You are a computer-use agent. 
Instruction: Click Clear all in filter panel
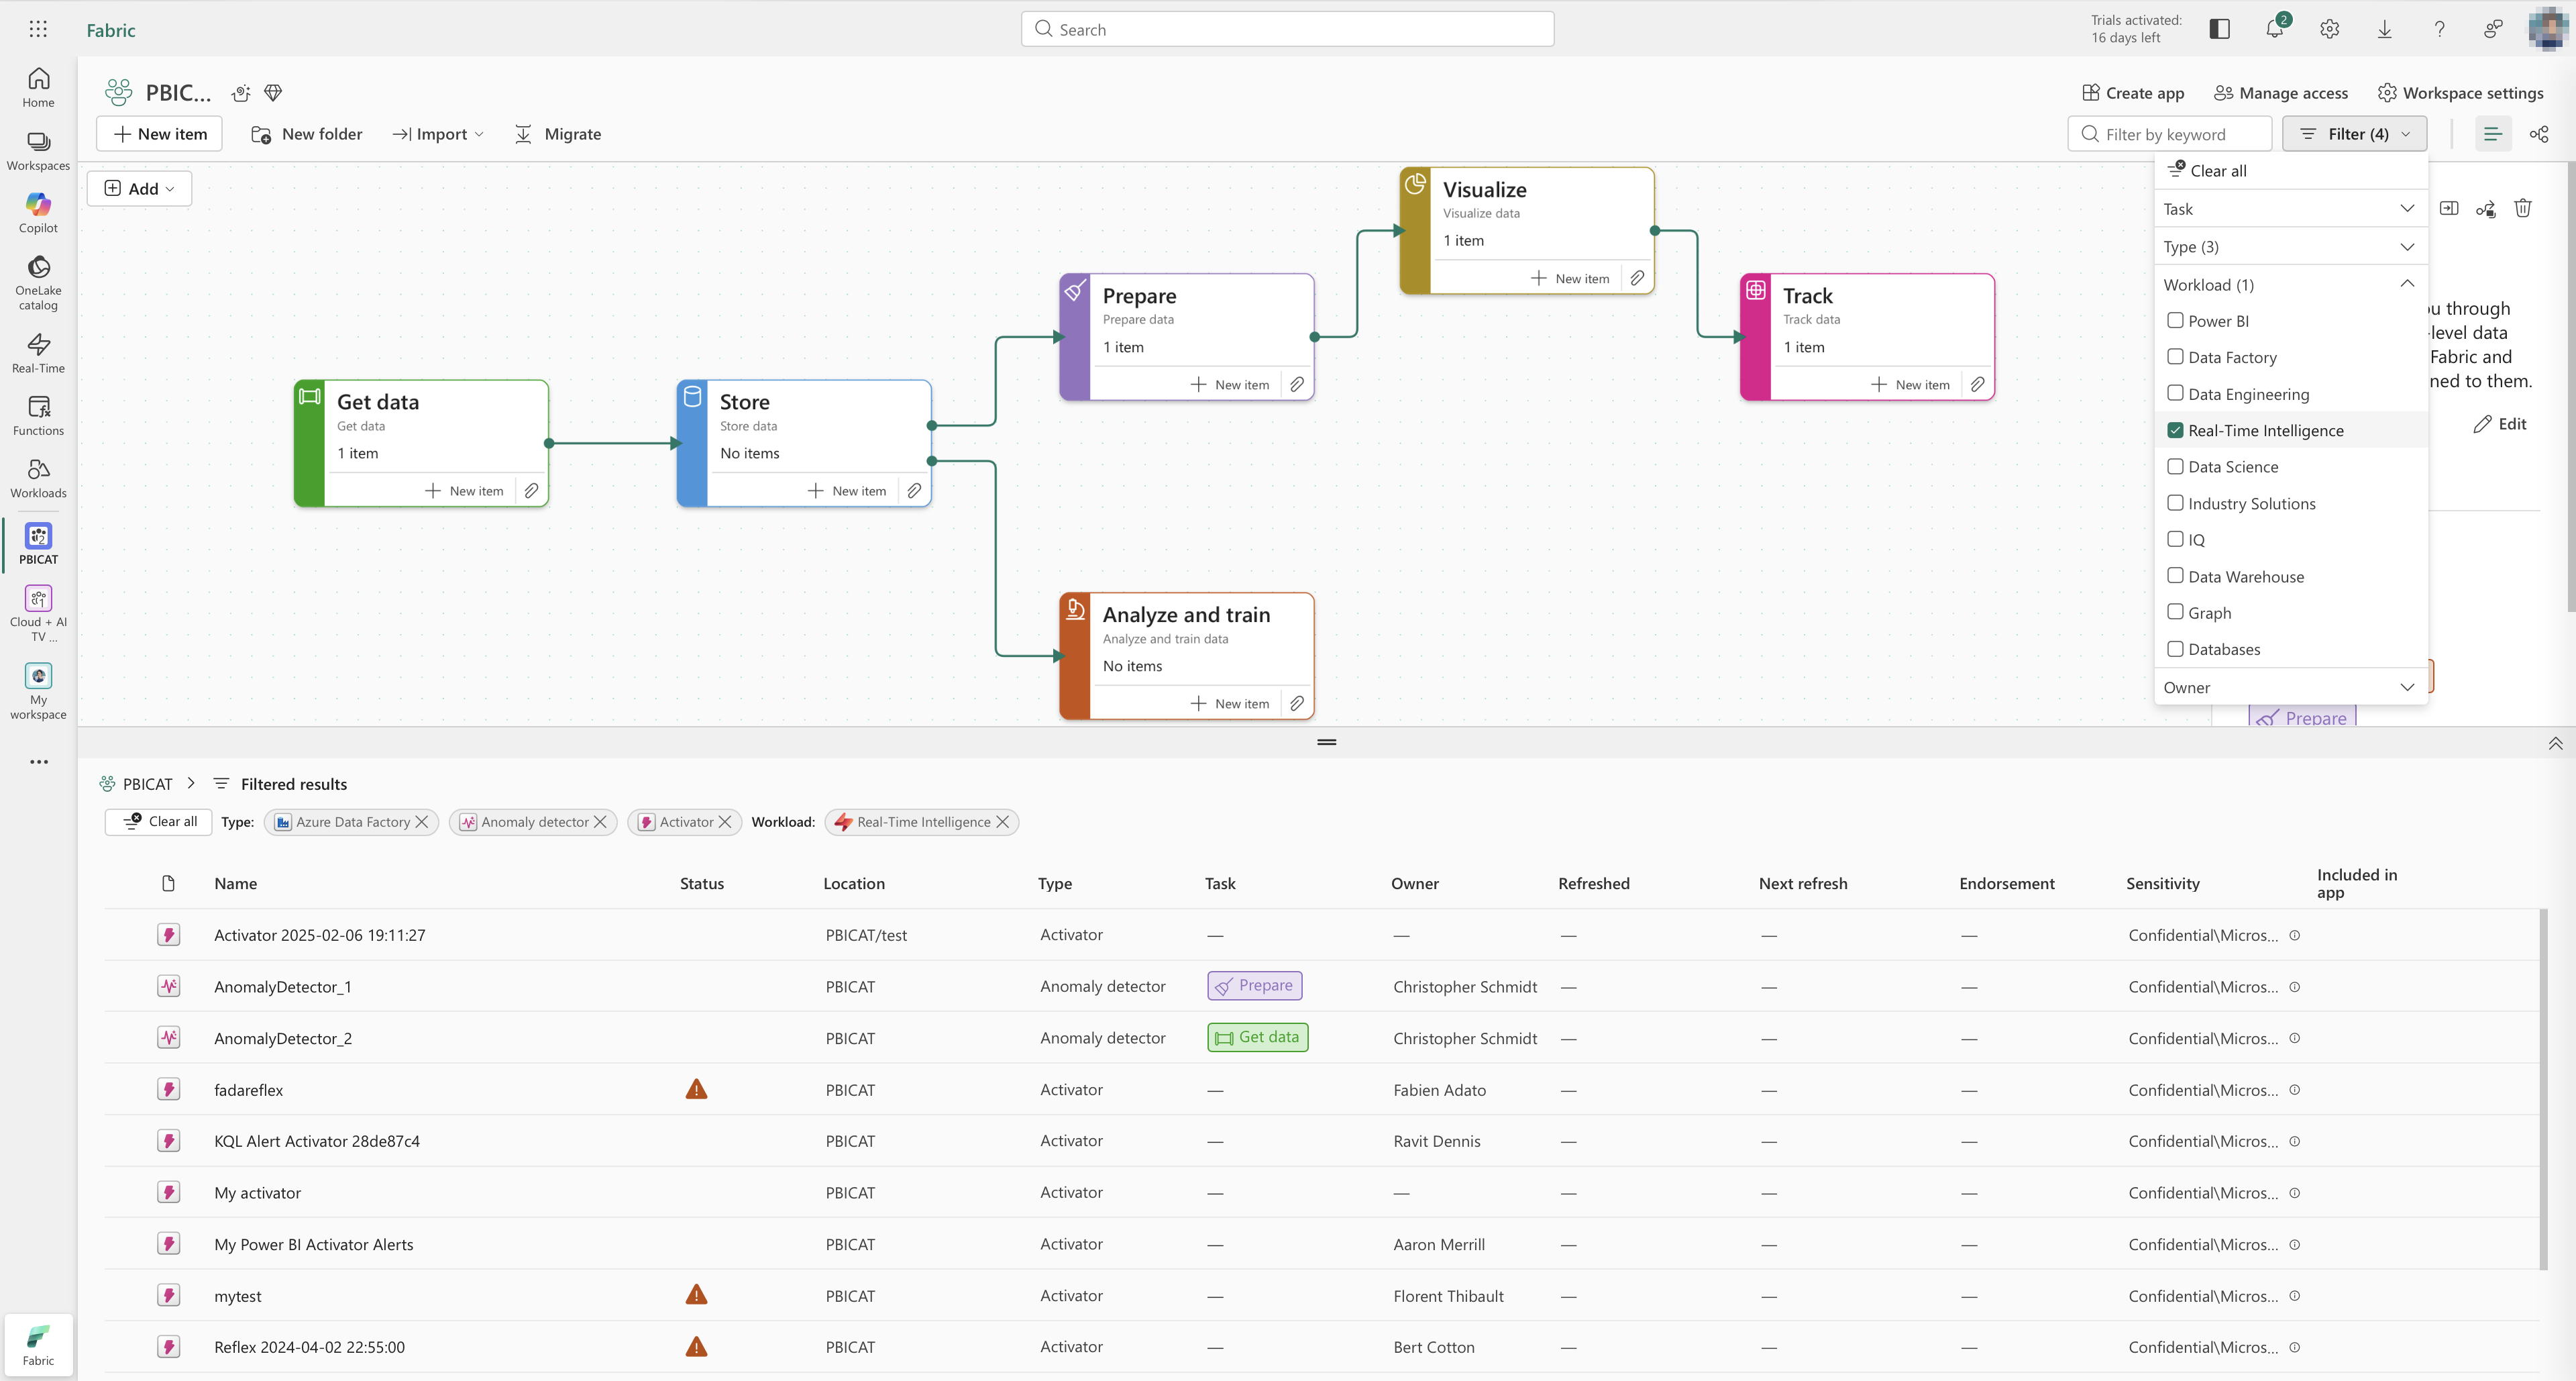coord(2207,170)
